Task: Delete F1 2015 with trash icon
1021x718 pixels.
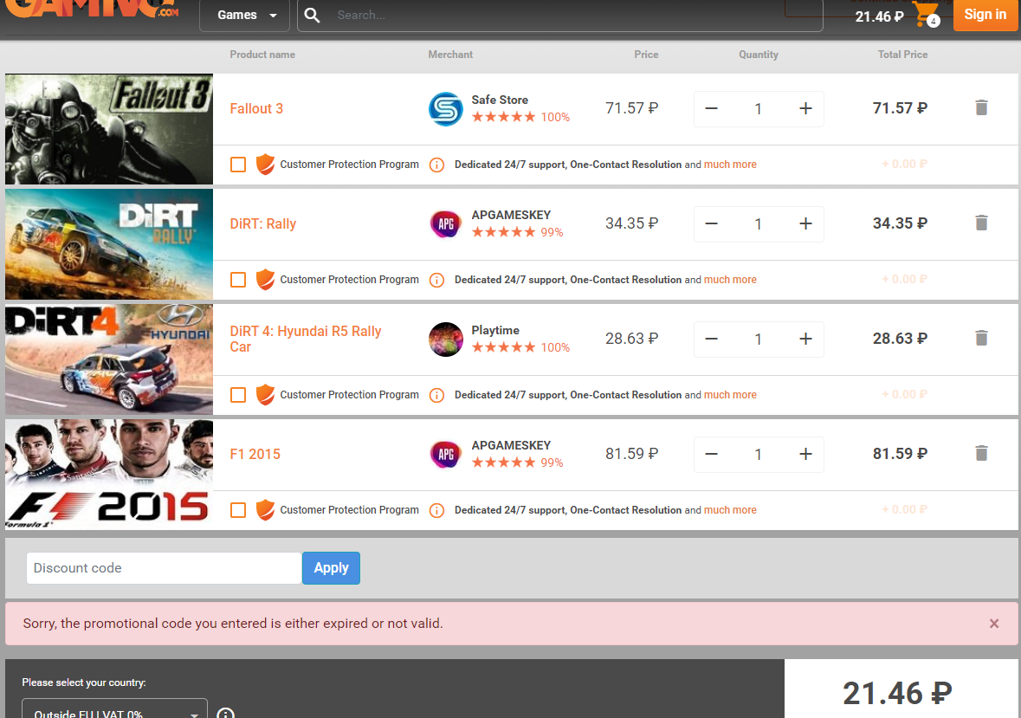Action: coord(981,453)
